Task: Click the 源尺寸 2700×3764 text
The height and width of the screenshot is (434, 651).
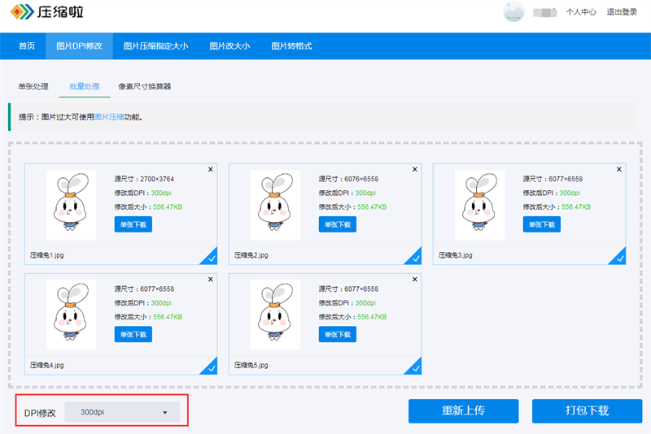Action: [x=145, y=179]
